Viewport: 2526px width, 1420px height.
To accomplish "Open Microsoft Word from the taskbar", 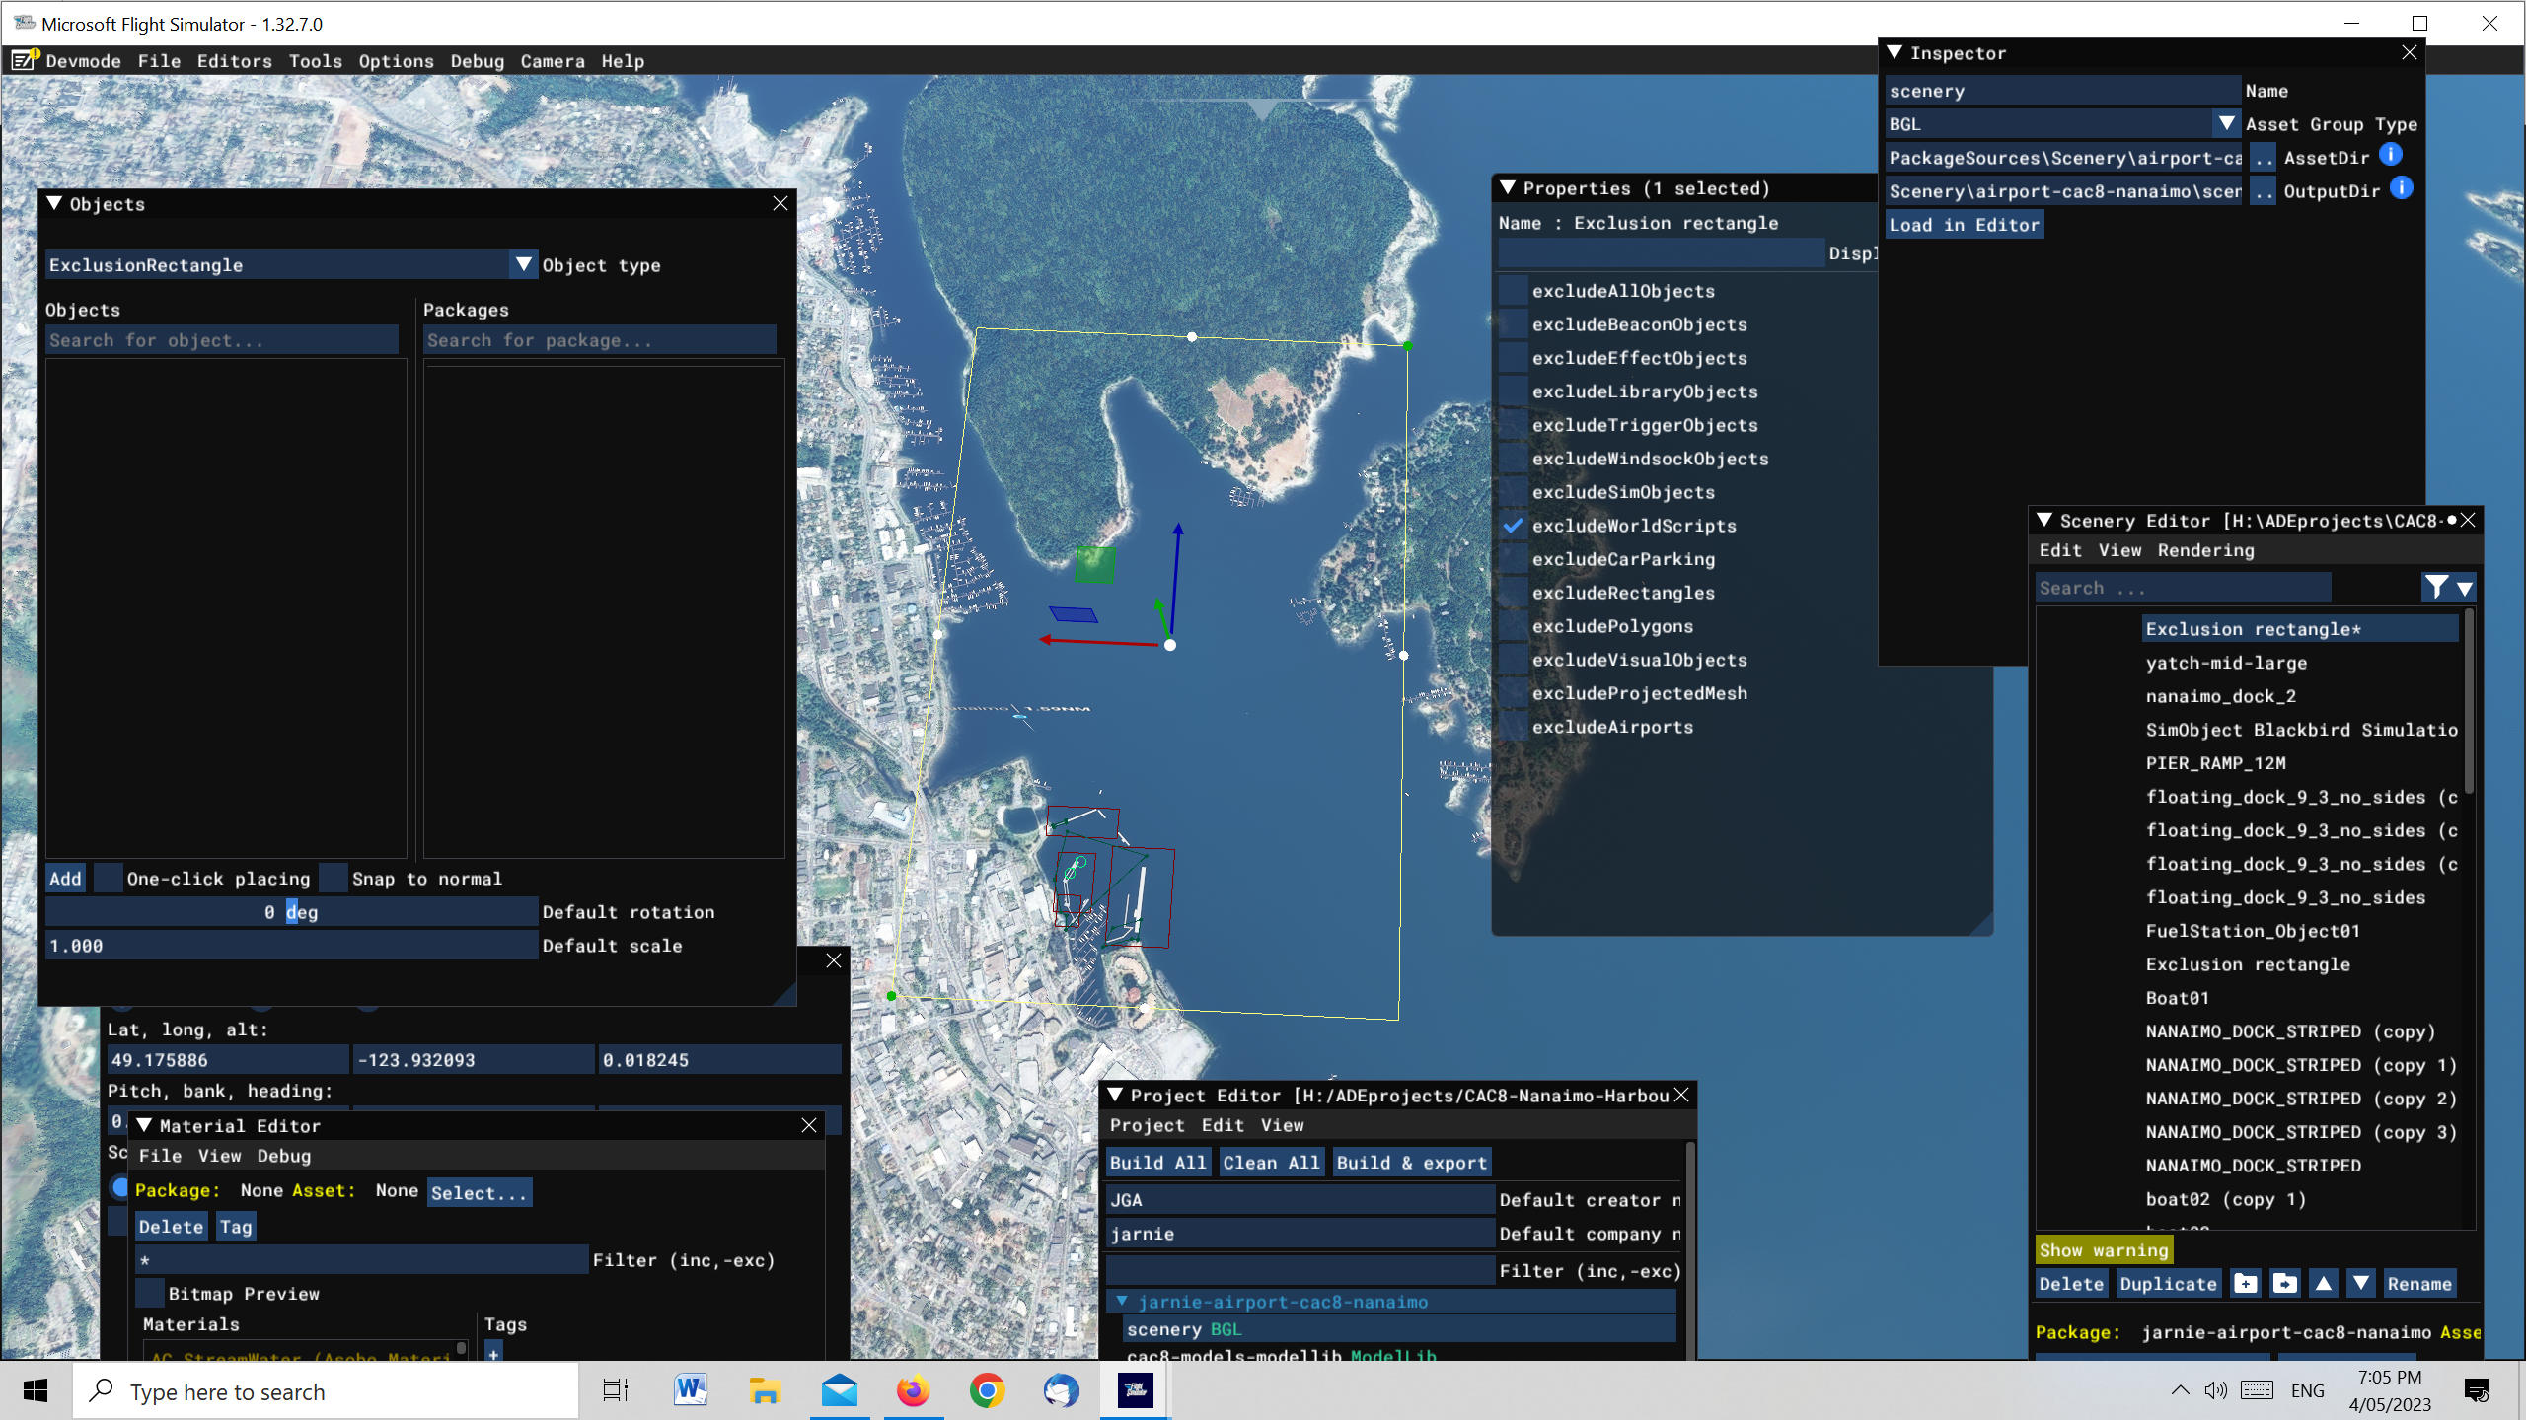I will tap(691, 1390).
